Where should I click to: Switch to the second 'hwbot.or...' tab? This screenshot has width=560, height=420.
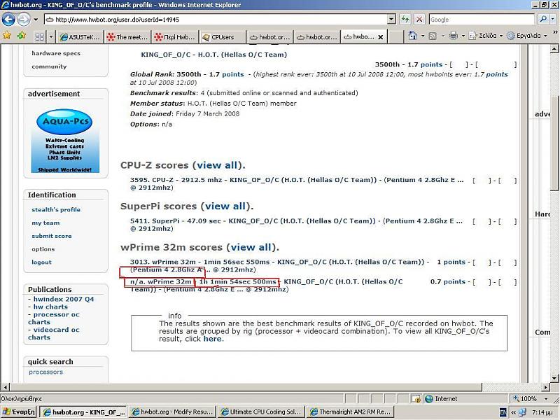tap(316, 37)
